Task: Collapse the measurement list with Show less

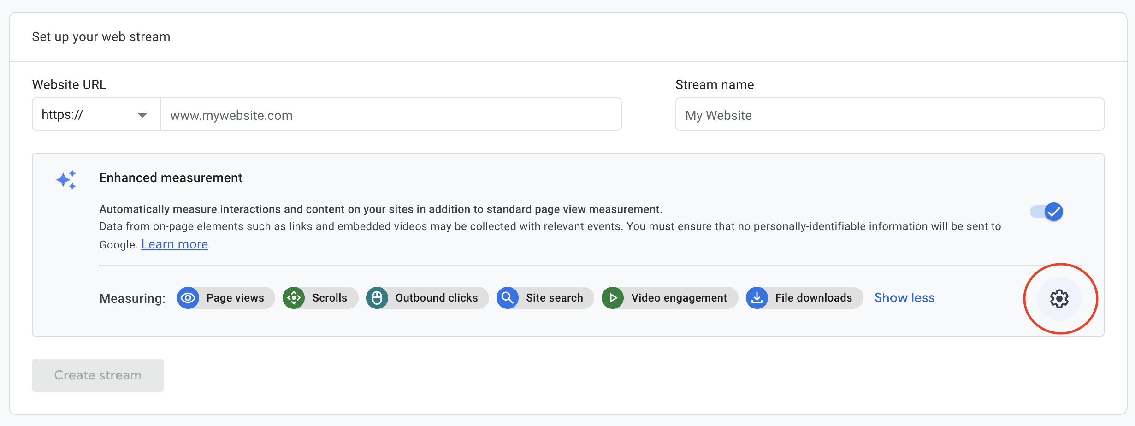Action: [904, 297]
